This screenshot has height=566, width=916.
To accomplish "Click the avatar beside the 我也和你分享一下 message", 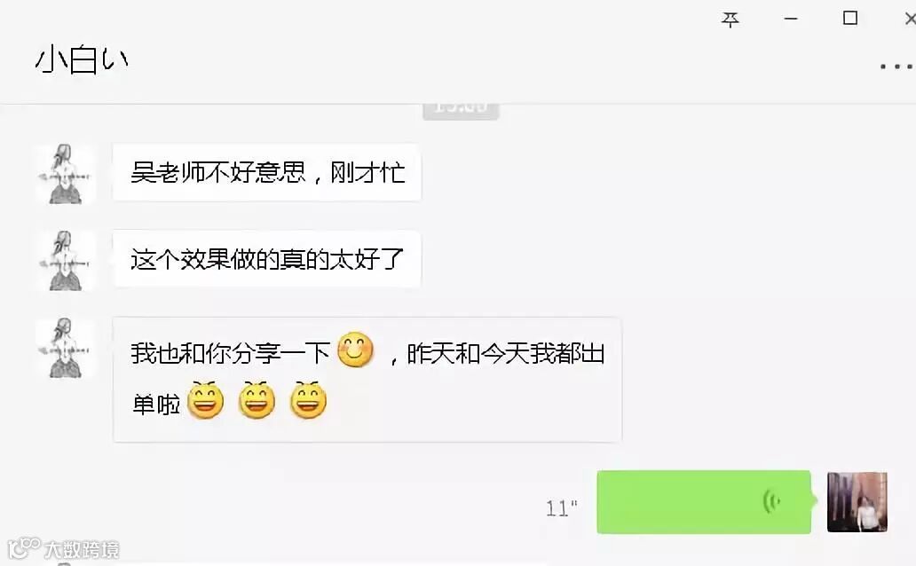I will pyautogui.click(x=65, y=348).
